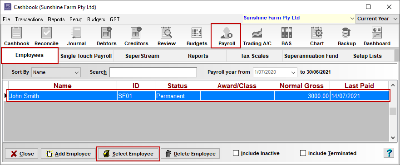Screen dimensions: 400x165
Task: Open the Cashbook toolbar icon
Action: pos(17,36)
